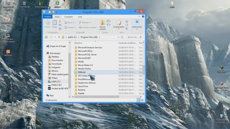The height and width of the screenshot is (129, 230).
Task: Open Música in navigation pane
Action: tap(53, 71)
